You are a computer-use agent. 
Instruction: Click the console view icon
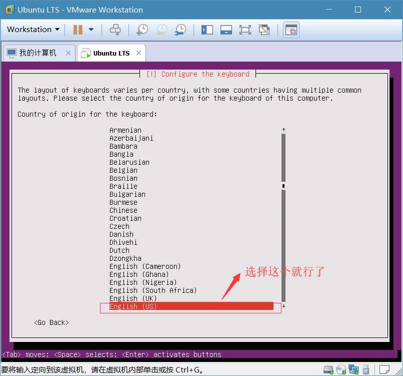pos(291,30)
